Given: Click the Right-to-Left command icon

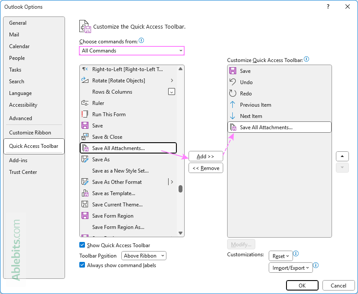Looking at the screenshot, I should (85, 69).
